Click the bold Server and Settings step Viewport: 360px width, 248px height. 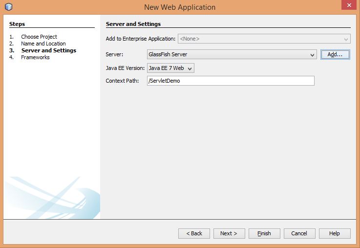48,50
